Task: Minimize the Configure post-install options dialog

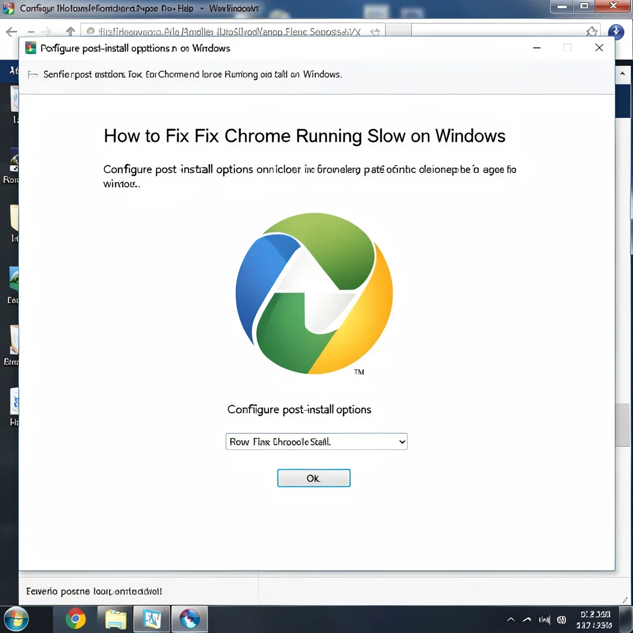Action: point(537,47)
